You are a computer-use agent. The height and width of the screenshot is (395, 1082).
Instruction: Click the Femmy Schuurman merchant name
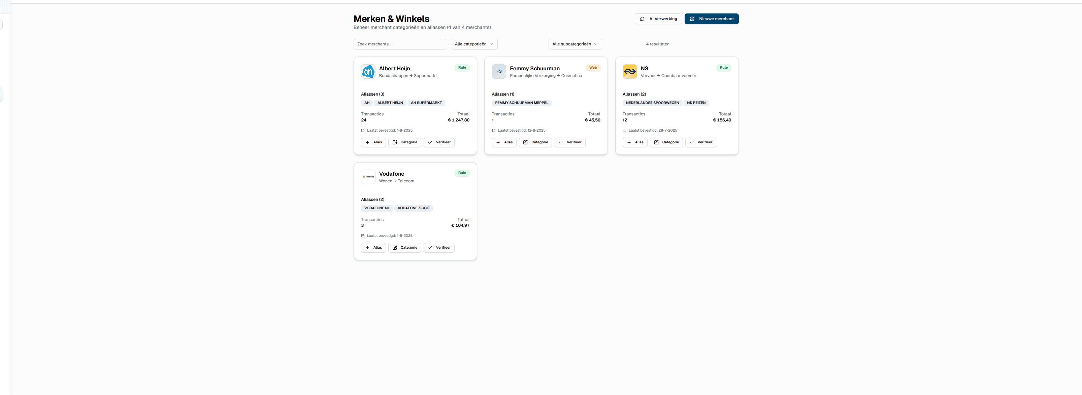[x=535, y=68]
